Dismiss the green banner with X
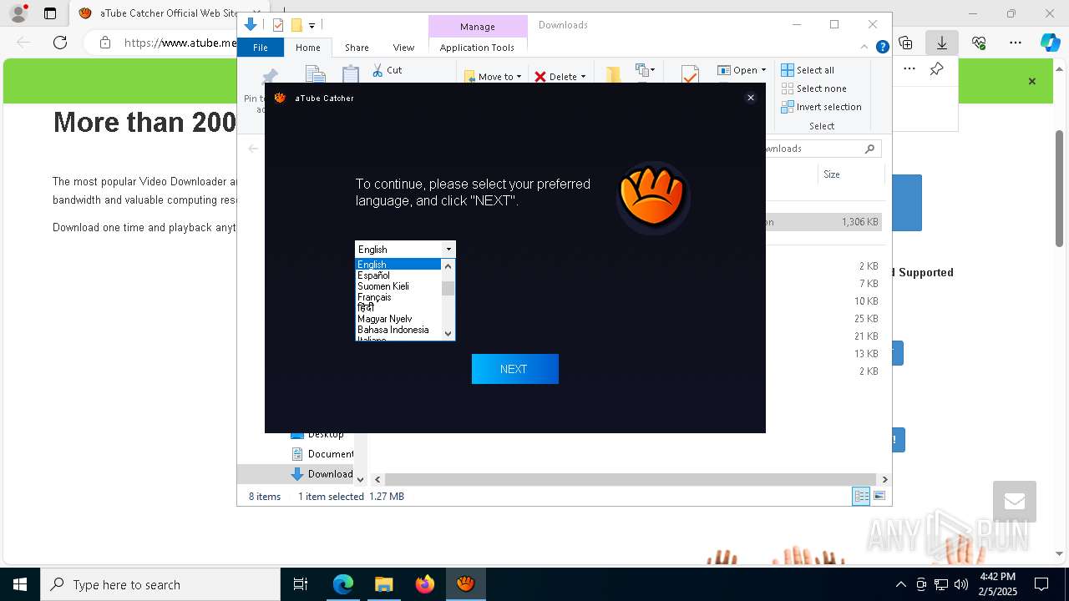1069x601 pixels. 1032,82
